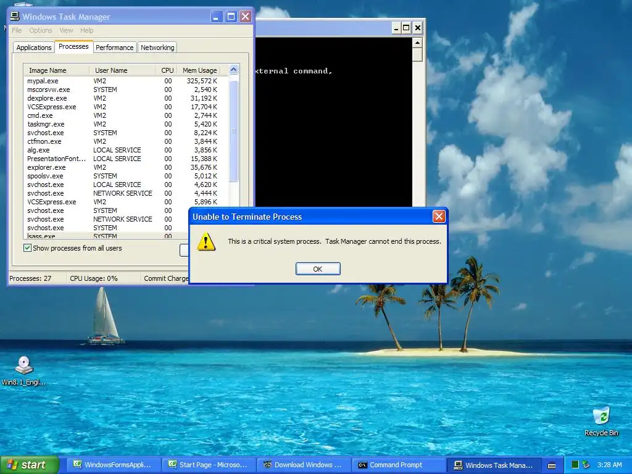Maximize the Command Prompt window

pyautogui.click(x=406, y=28)
